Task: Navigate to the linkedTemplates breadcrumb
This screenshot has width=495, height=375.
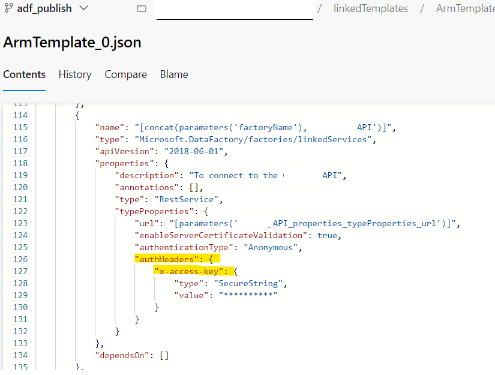Action: (370, 8)
